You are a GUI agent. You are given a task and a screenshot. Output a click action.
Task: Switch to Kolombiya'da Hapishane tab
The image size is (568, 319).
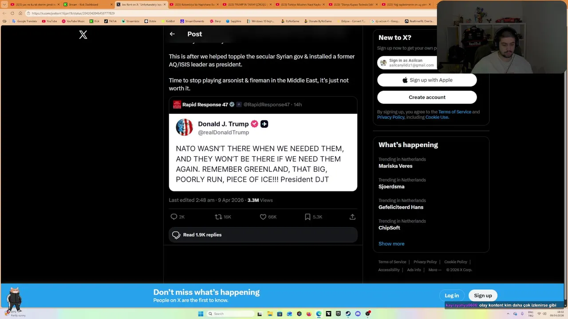coord(194,4)
